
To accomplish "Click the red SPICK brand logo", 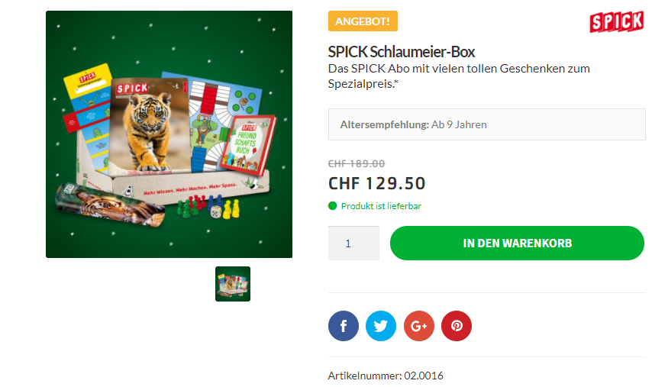I will tap(616, 21).
